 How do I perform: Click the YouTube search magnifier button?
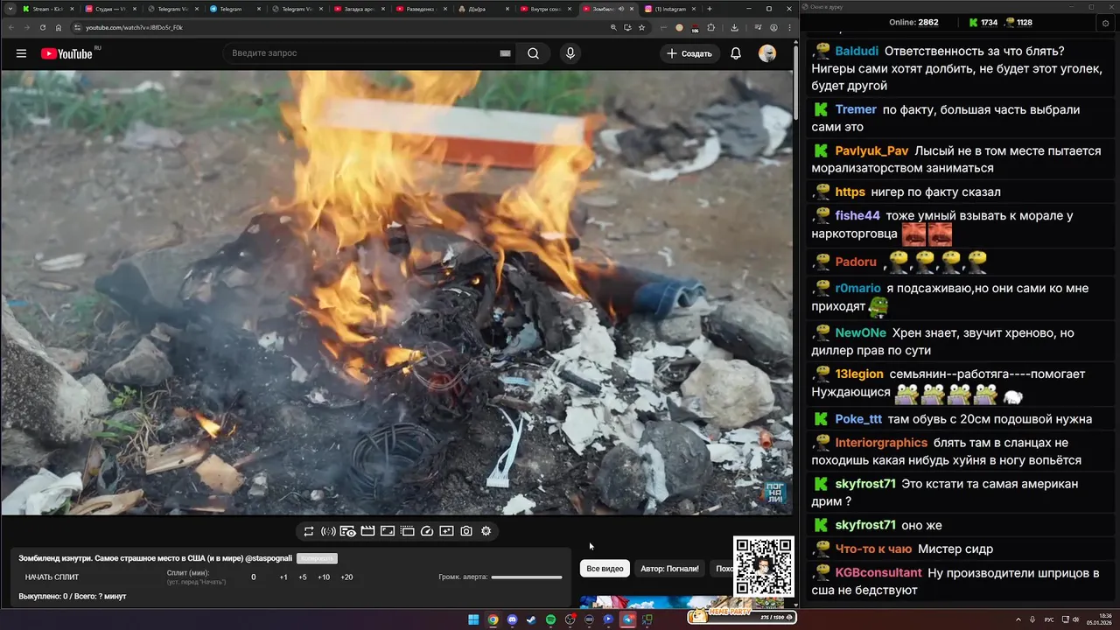click(x=533, y=53)
